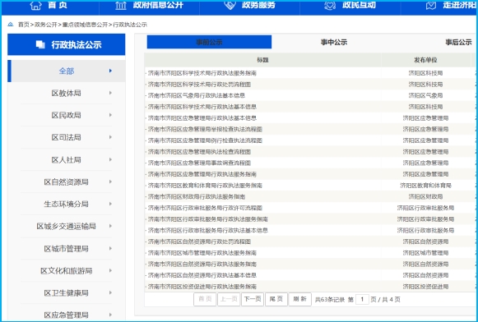Open 济南市济阳区应急管理局事故调查流程图
Screen dimensions: 478x322
click(199, 163)
